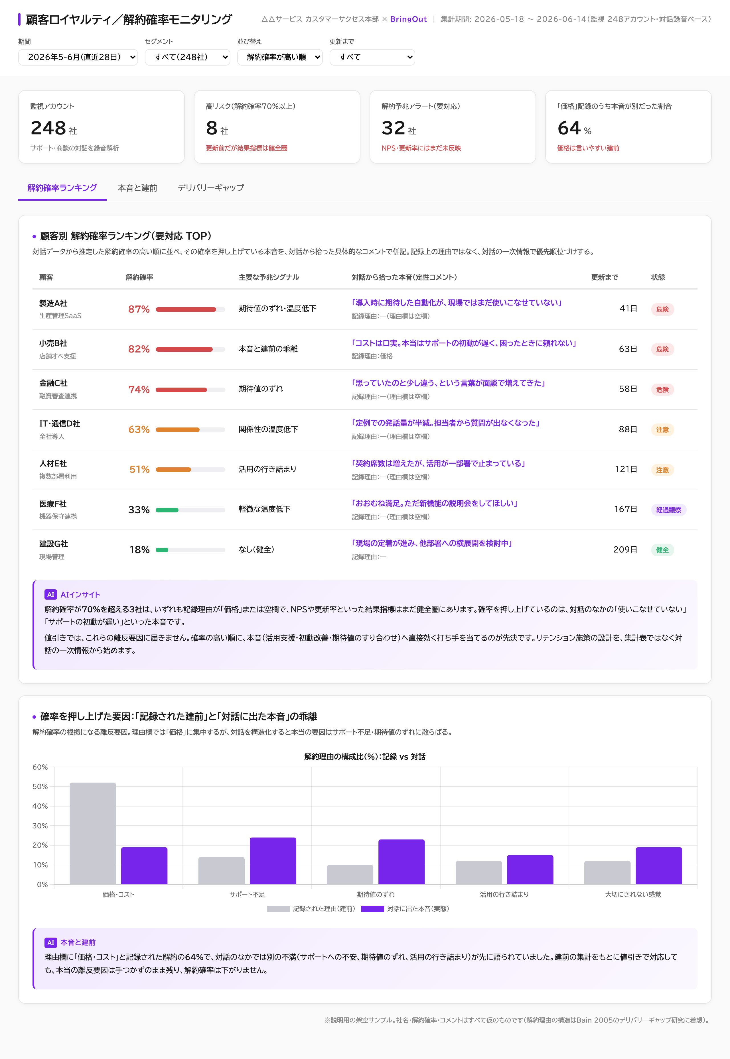Open the quote 「おおむね満足。ただ新機能の説明会…」

(x=435, y=503)
